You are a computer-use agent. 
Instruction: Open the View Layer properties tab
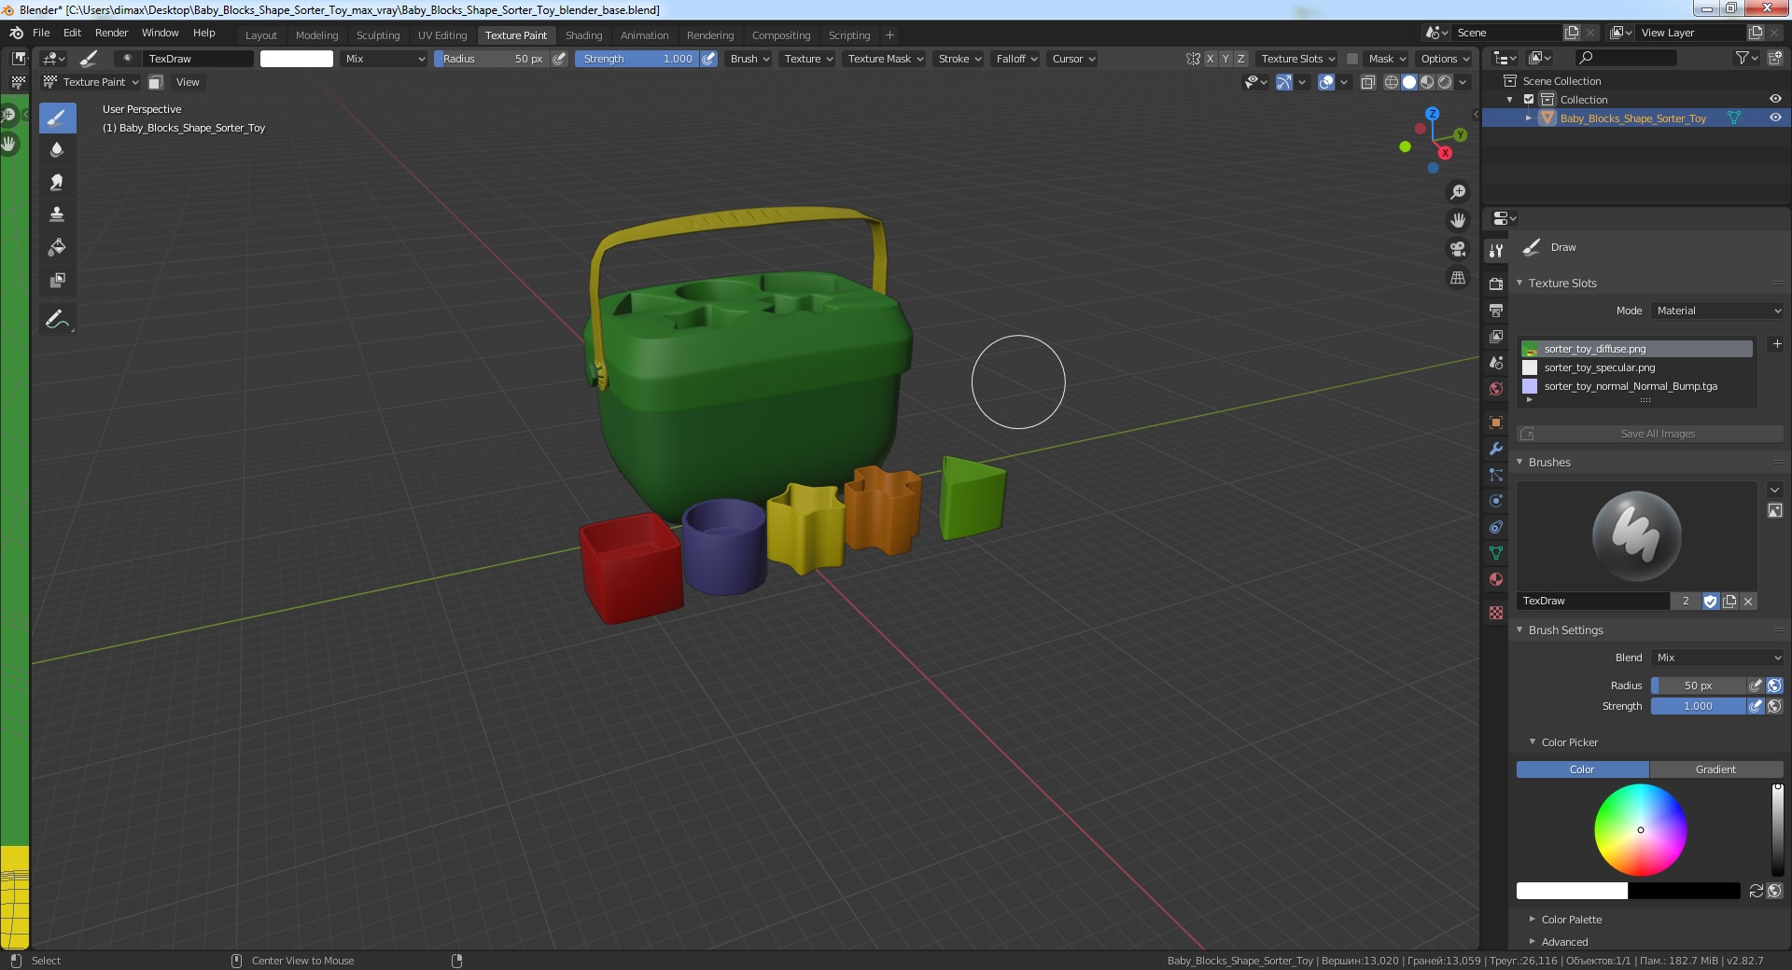[x=1496, y=336]
